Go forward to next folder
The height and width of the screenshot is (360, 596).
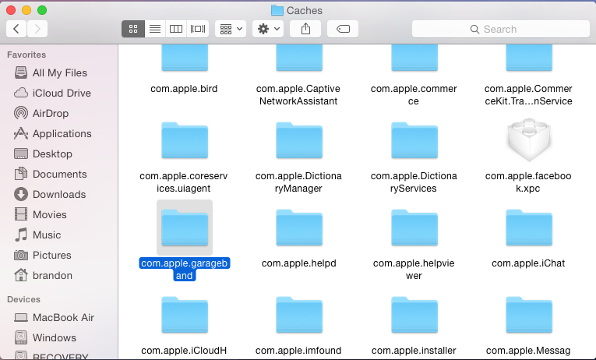coord(37,29)
